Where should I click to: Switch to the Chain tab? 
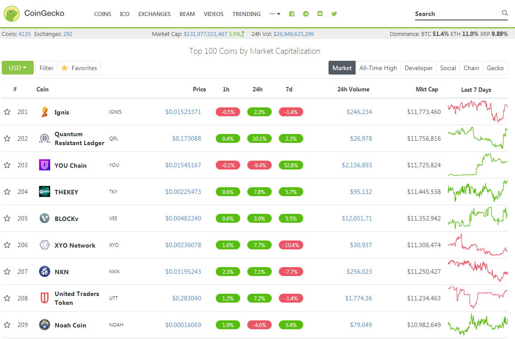pos(471,68)
